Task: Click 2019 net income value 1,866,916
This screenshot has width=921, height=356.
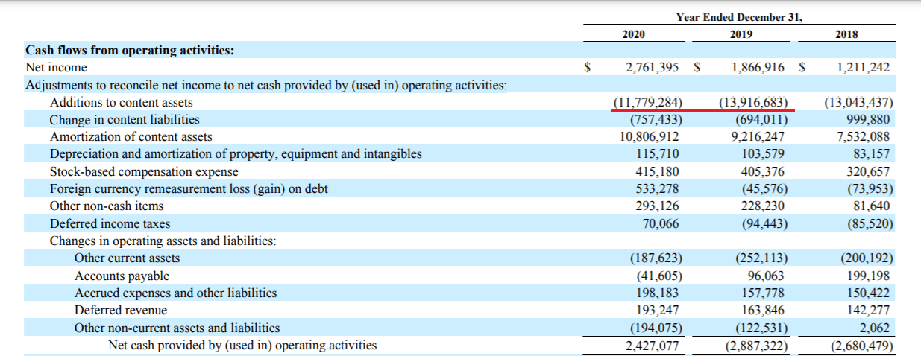Action: tap(758, 68)
